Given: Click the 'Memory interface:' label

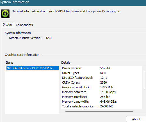Looking at the screenshot, I should tap(74, 97).
